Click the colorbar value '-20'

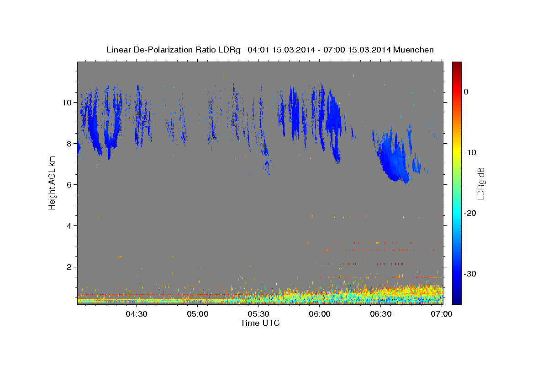point(470,213)
